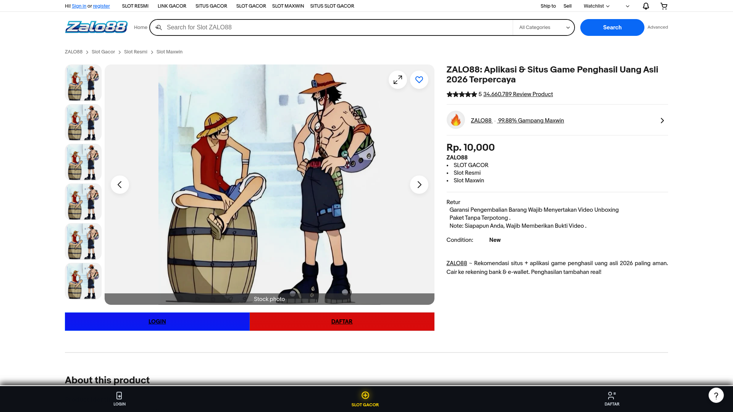This screenshot has width=733, height=412.
Task: Click the Slot Gacor breadcrumb
Action: [103, 52]
